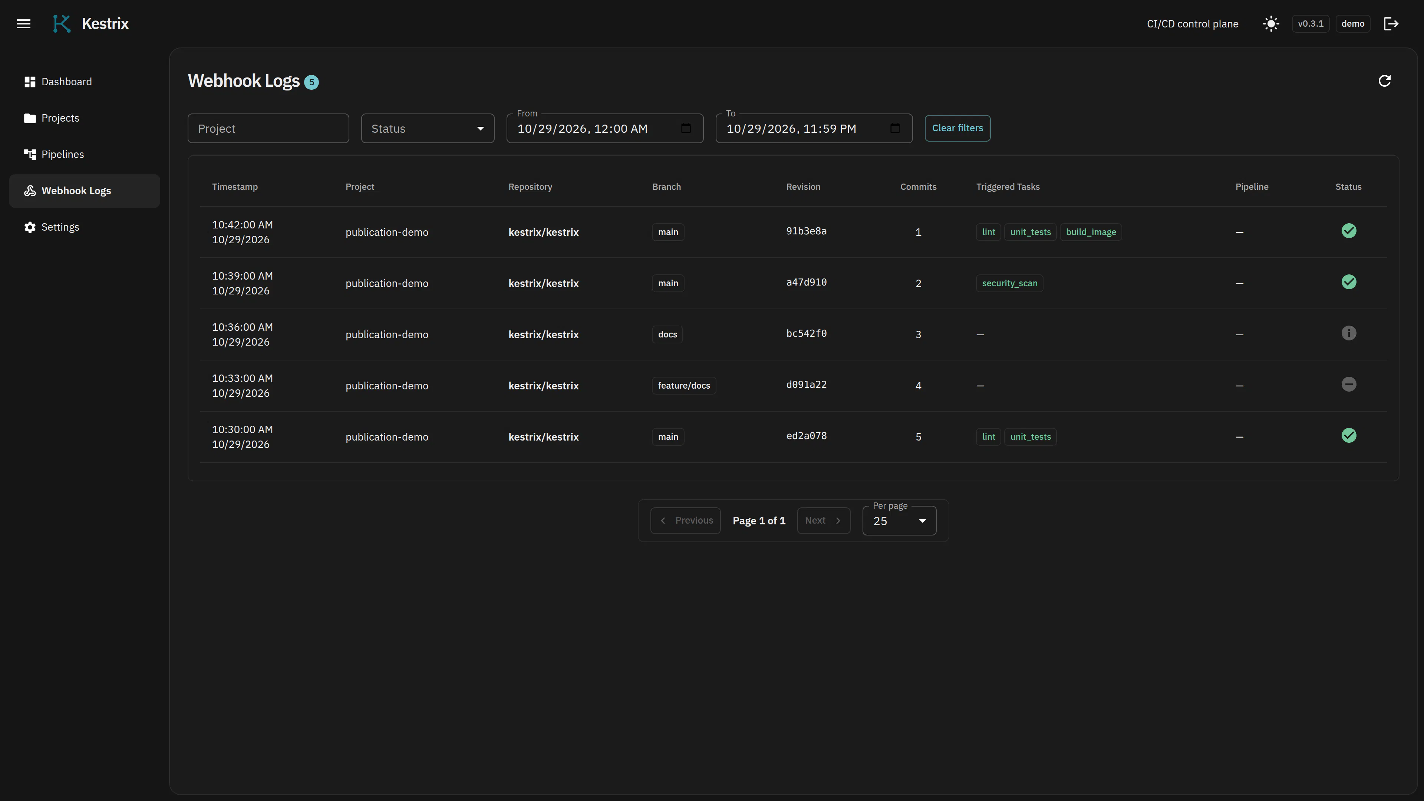This screenshot has width=1424, height=801.
Task: Click the security_scan task chip
Action: coord(1009,283)
